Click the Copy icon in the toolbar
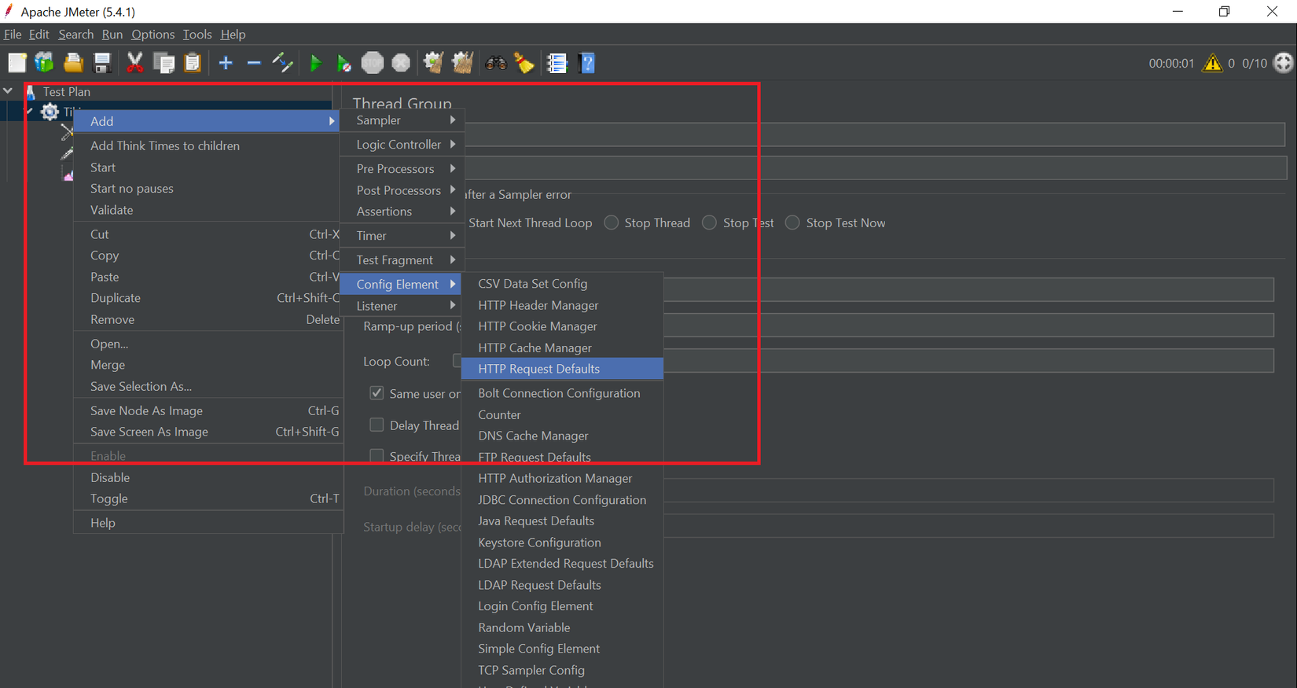 [164, 63]
